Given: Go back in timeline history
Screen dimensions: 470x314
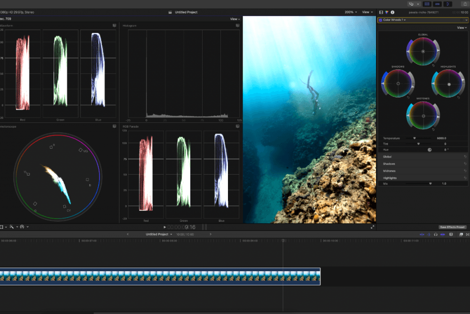Looking at the screenshot, I should 128,234.
